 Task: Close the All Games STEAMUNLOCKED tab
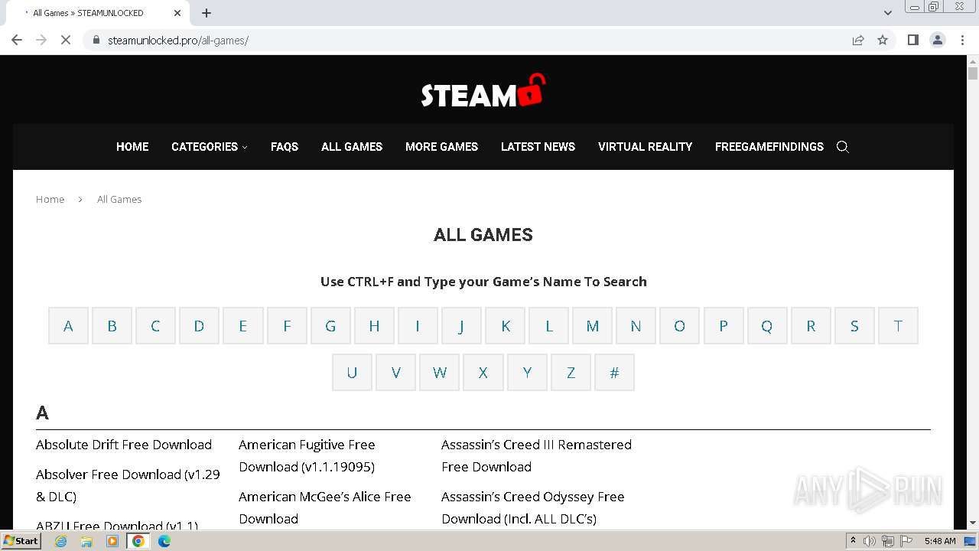coord(177,13)
